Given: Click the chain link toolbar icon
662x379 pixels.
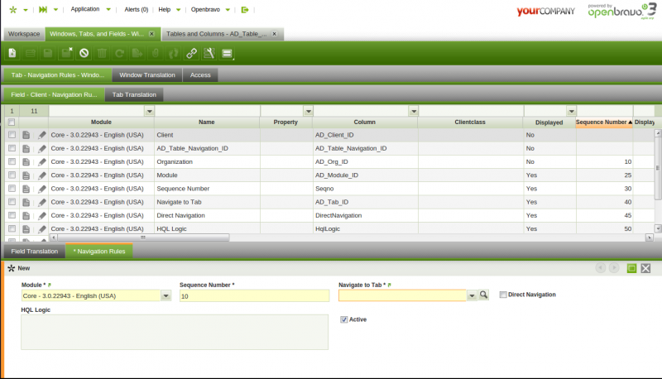Looking at the screenshot, I should pos(191,54).
